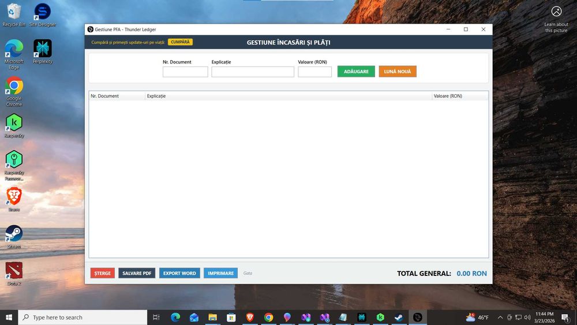Sort by Nr. Document column header

(117, 96)
